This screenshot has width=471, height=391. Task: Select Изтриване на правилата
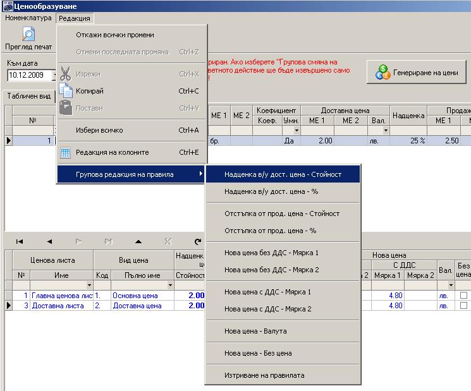click(283, 375)
